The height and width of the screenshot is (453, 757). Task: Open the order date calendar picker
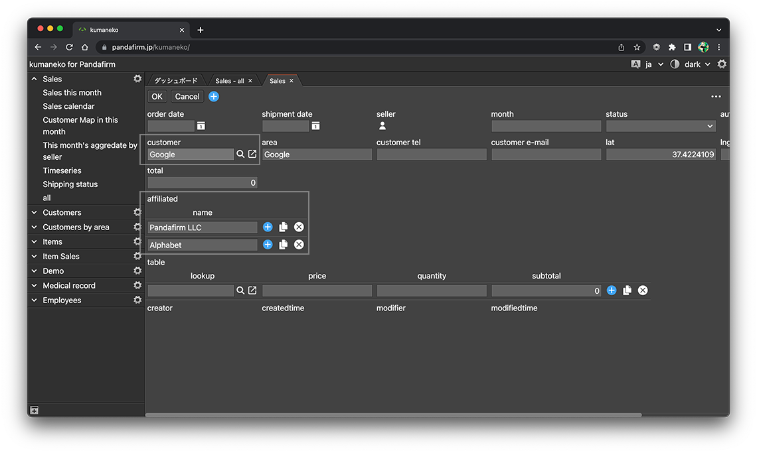201,126
